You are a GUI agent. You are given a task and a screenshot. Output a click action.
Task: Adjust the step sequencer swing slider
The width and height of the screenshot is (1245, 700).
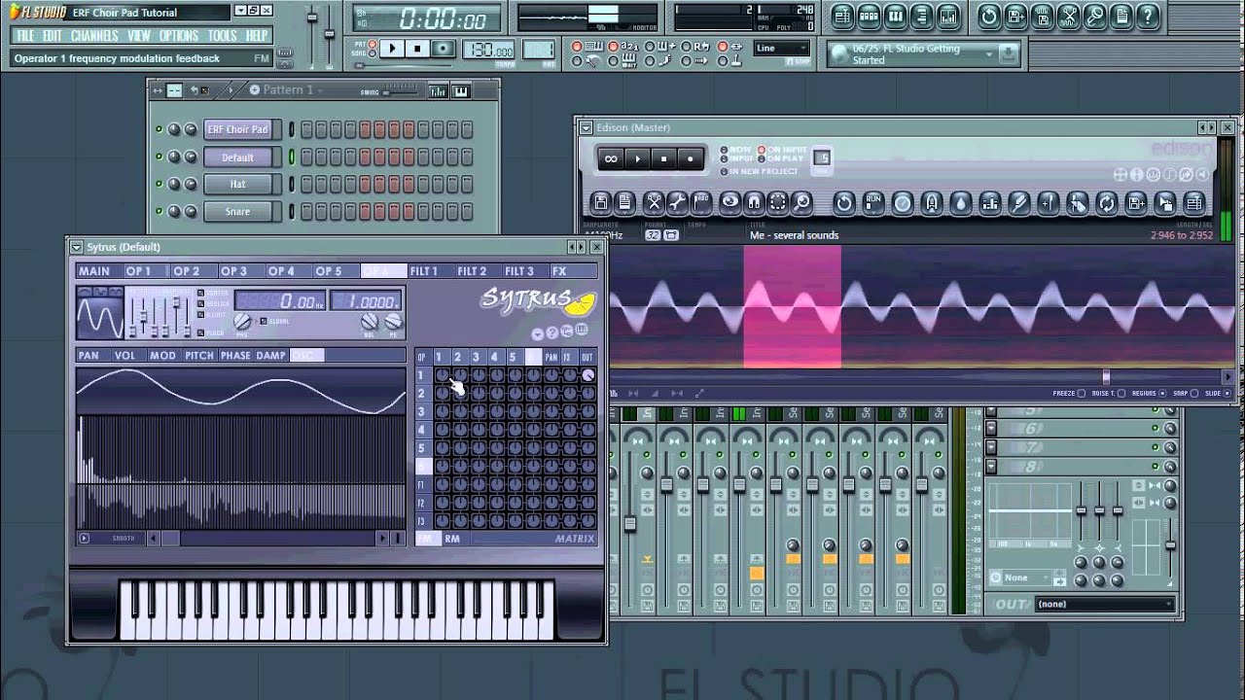[x=401, y=92]
